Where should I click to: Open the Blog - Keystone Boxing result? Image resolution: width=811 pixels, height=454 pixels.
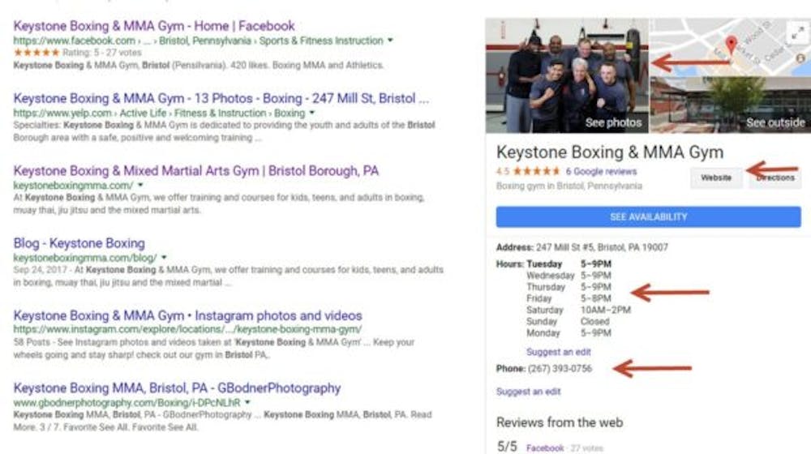[79, 243]
